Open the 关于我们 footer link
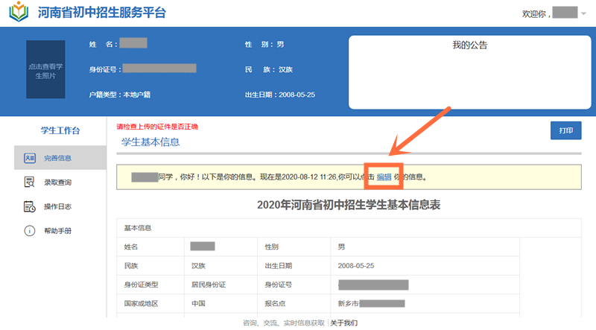The height and width of the screenshot is (330, 596). pyautogui.click(x=343, y=323)
